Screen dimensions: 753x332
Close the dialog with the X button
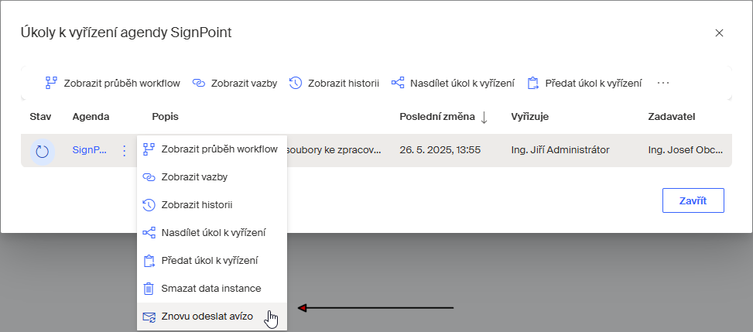[719, 33]
